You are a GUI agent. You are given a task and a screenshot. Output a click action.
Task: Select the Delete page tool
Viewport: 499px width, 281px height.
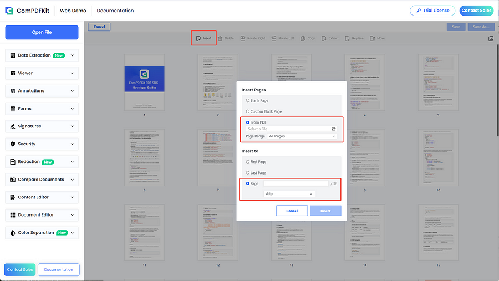tap(226, 38)
